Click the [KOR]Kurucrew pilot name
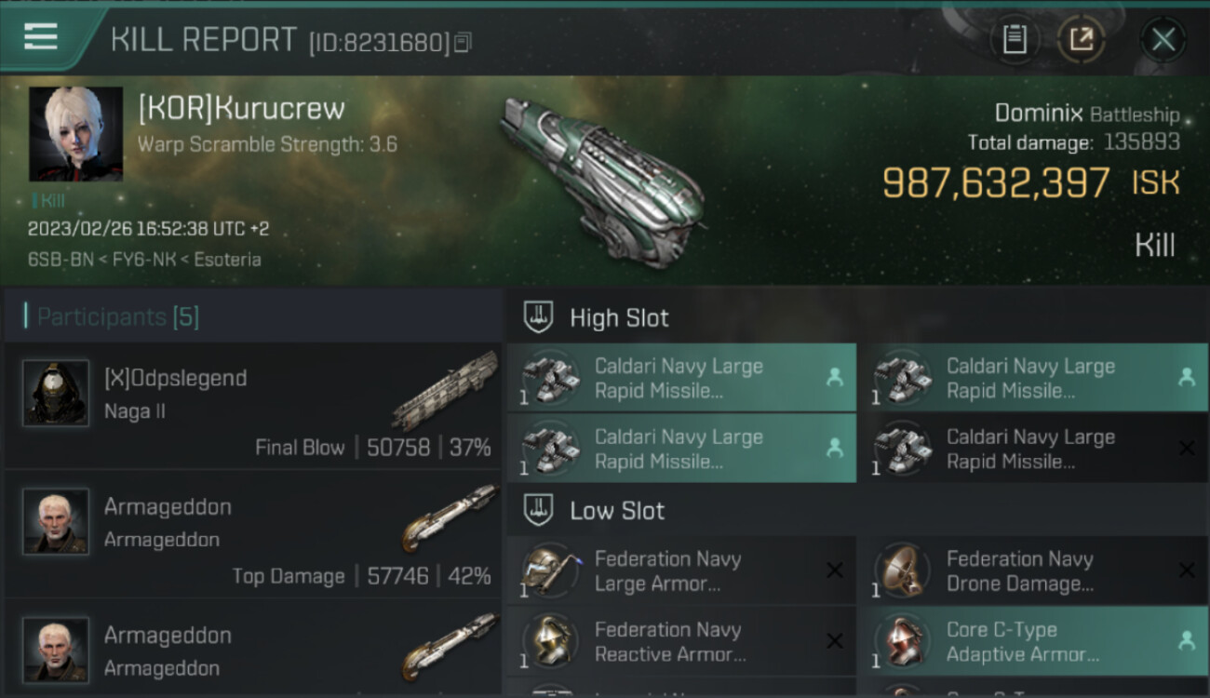Image resolution: width=1210 pixels, height=698 pixels. 241,108
